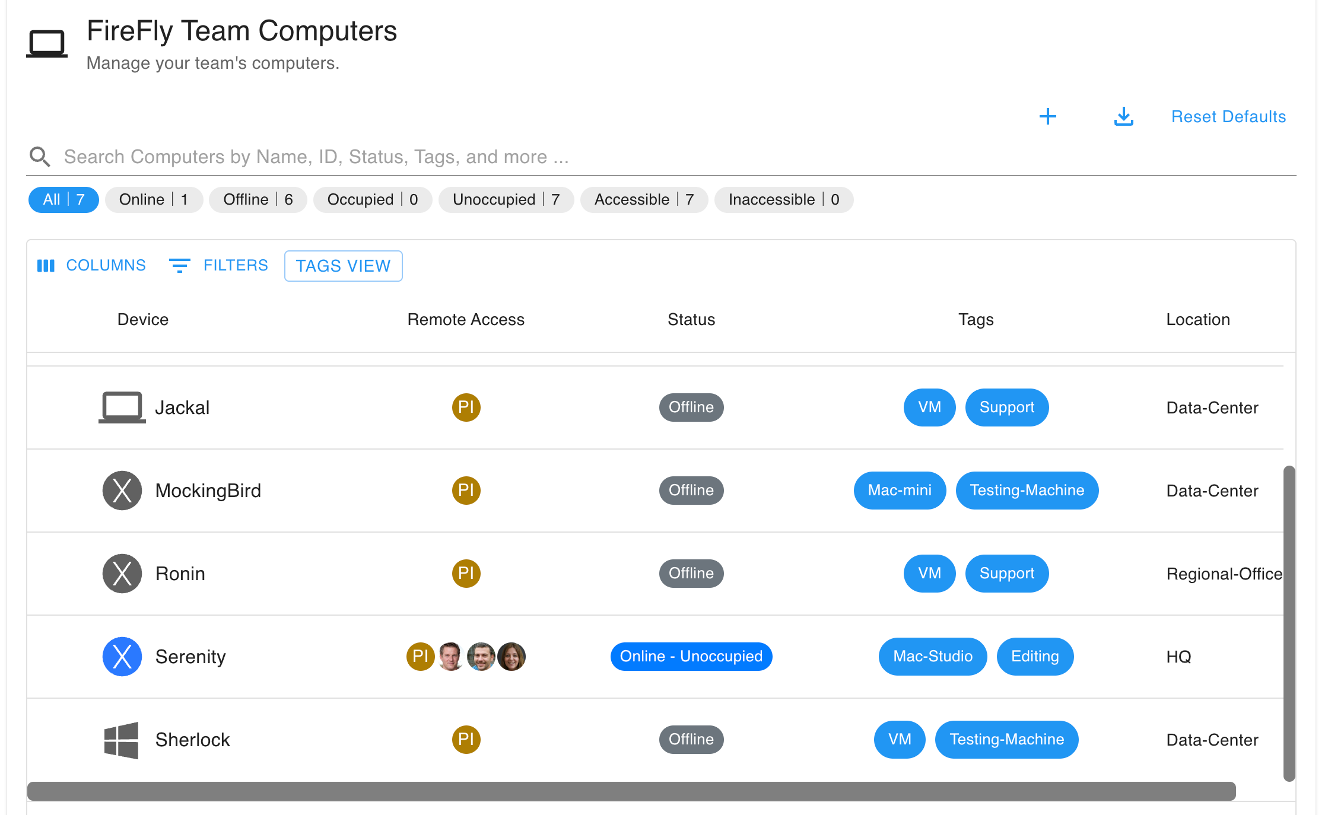Click the Serenity device name
1328x815 pixels.
(x=190, y=657)
